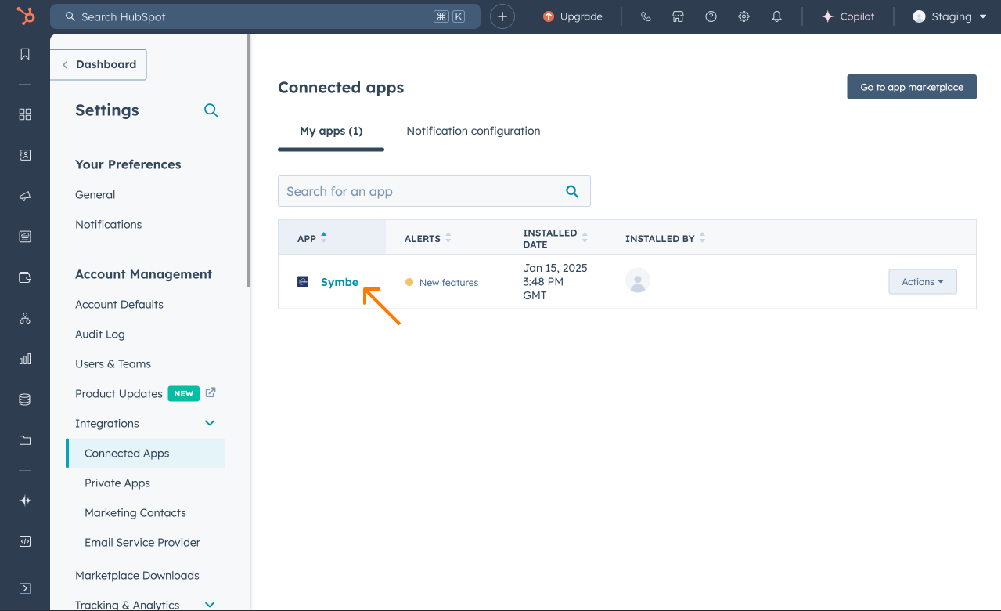Open the Data Management database icon in left rail
1001x611 pixels.
[x=25, y=399]
